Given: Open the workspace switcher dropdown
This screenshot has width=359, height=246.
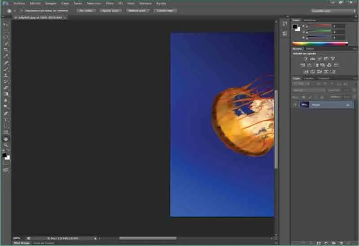Looking at the screenshot, I should (333, 10).
